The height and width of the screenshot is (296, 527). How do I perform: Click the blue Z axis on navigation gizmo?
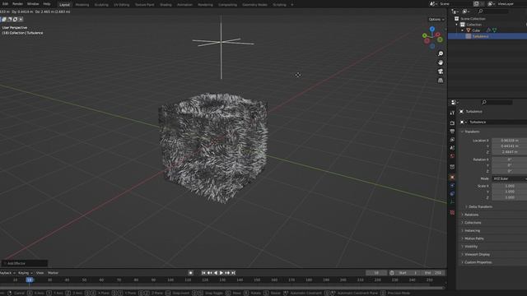(x=432, y=30)
